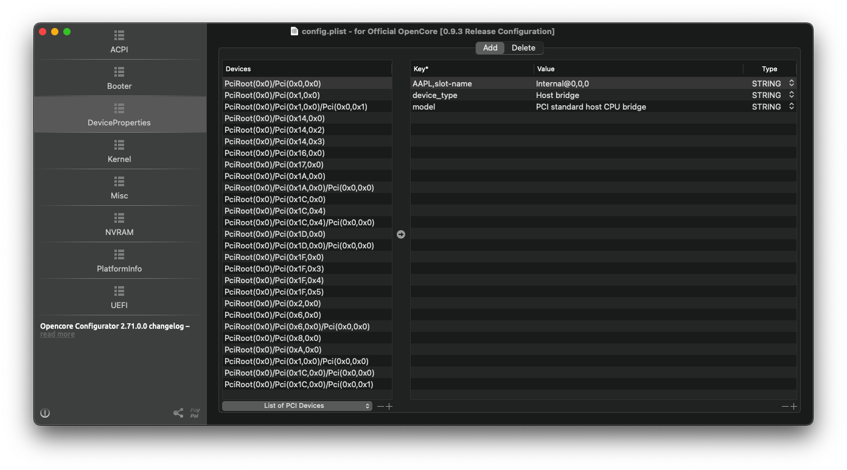
Task: Select device PciRoot(0x0)/Pci(0x17,0x0)
Action: pyautogui.click(x=307, y=164)
